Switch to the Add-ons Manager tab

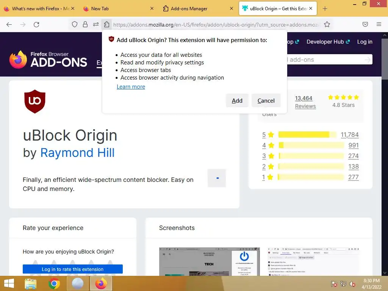tap(196, 8)
